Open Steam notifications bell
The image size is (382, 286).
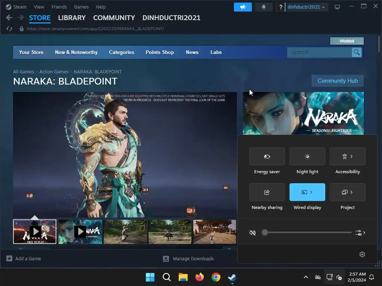(264, 7)
